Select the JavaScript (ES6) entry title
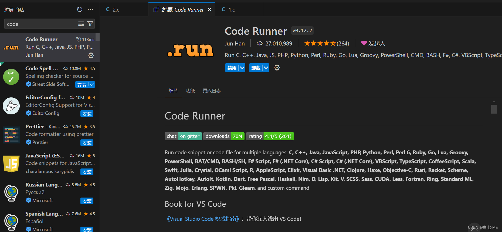502x232 pixels. (x=45, y=156)
